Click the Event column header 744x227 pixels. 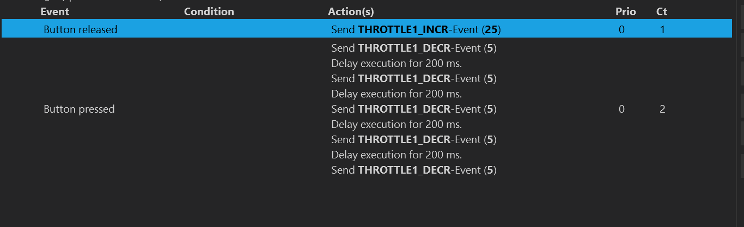(55, 11)
